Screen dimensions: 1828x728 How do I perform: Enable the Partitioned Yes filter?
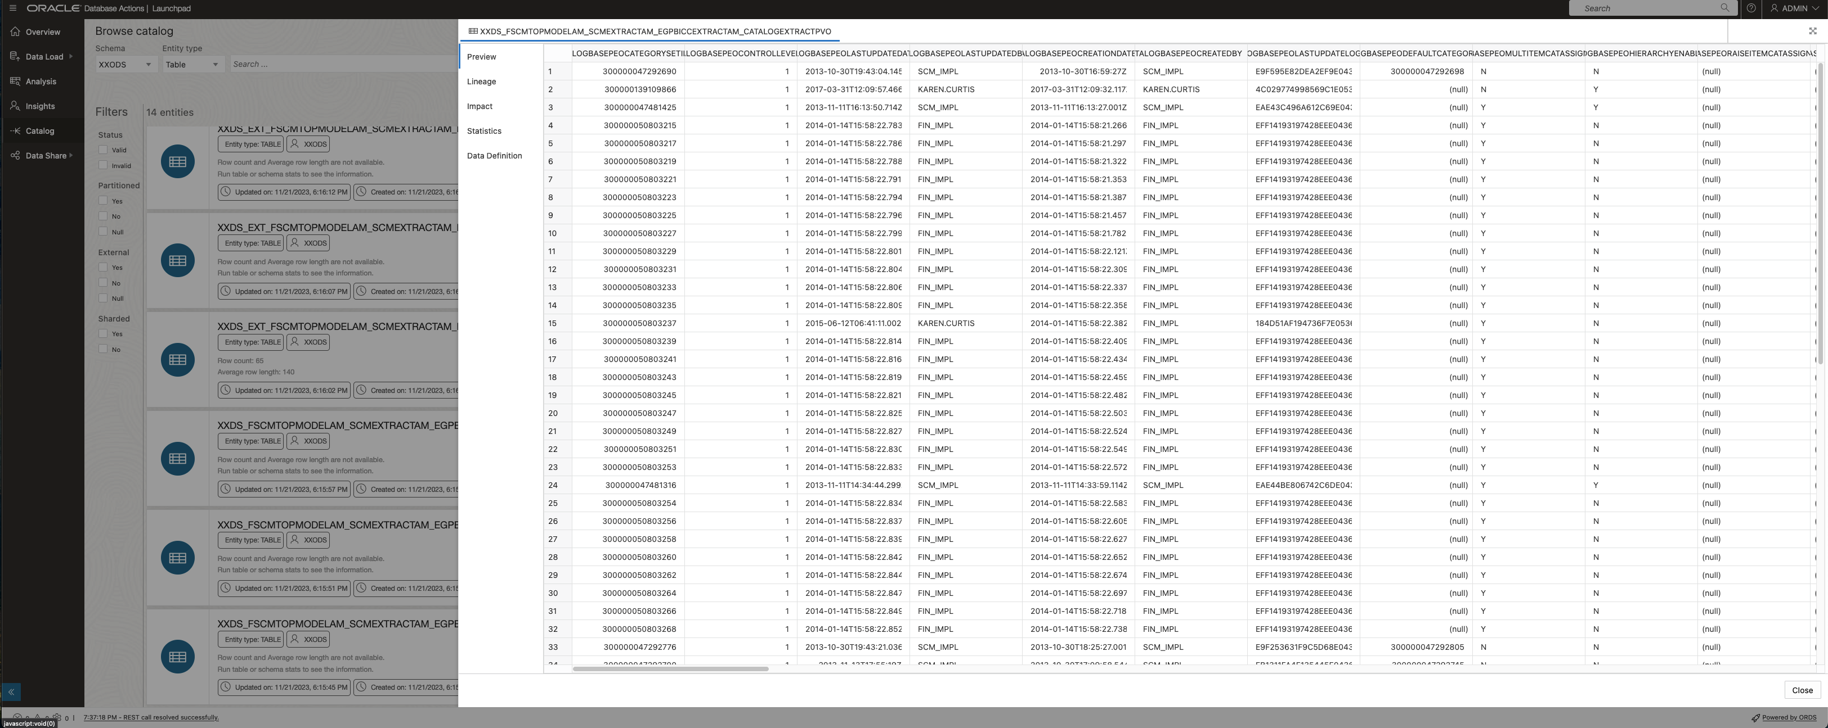click(x=104, y=201)
